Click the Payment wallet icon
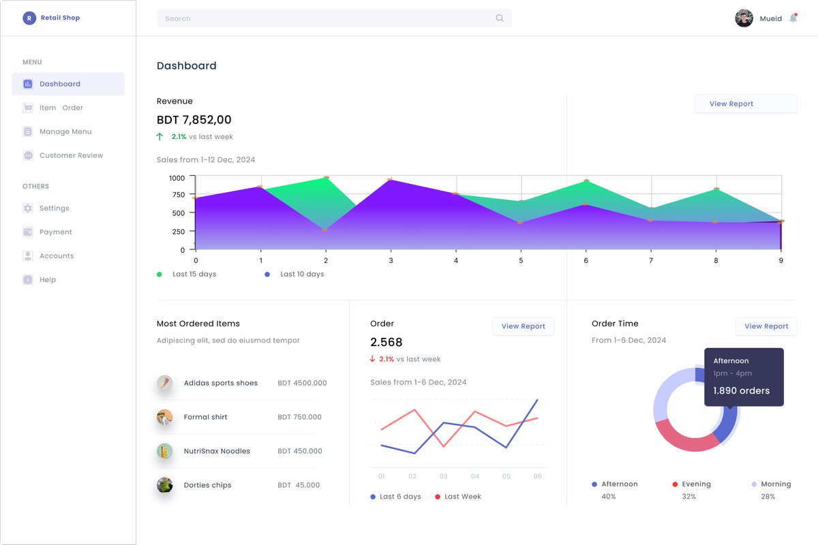The height and width of the screenshot is (545, 818). click(x=28, y=232)
